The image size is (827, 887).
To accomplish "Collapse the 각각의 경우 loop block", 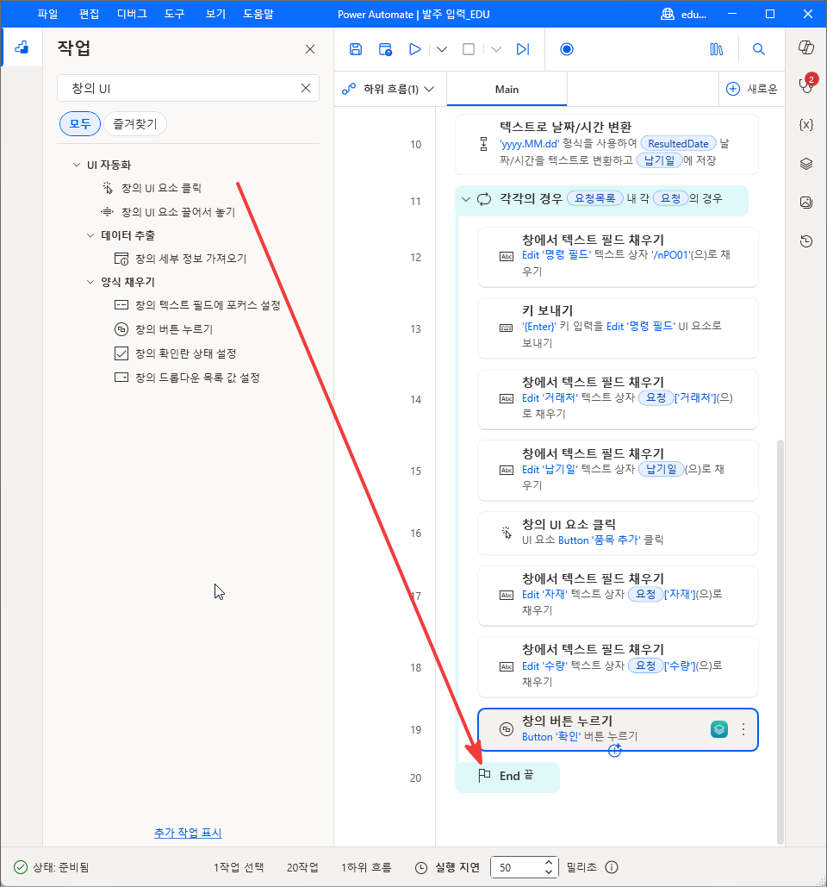I will [x=466, y=199].
